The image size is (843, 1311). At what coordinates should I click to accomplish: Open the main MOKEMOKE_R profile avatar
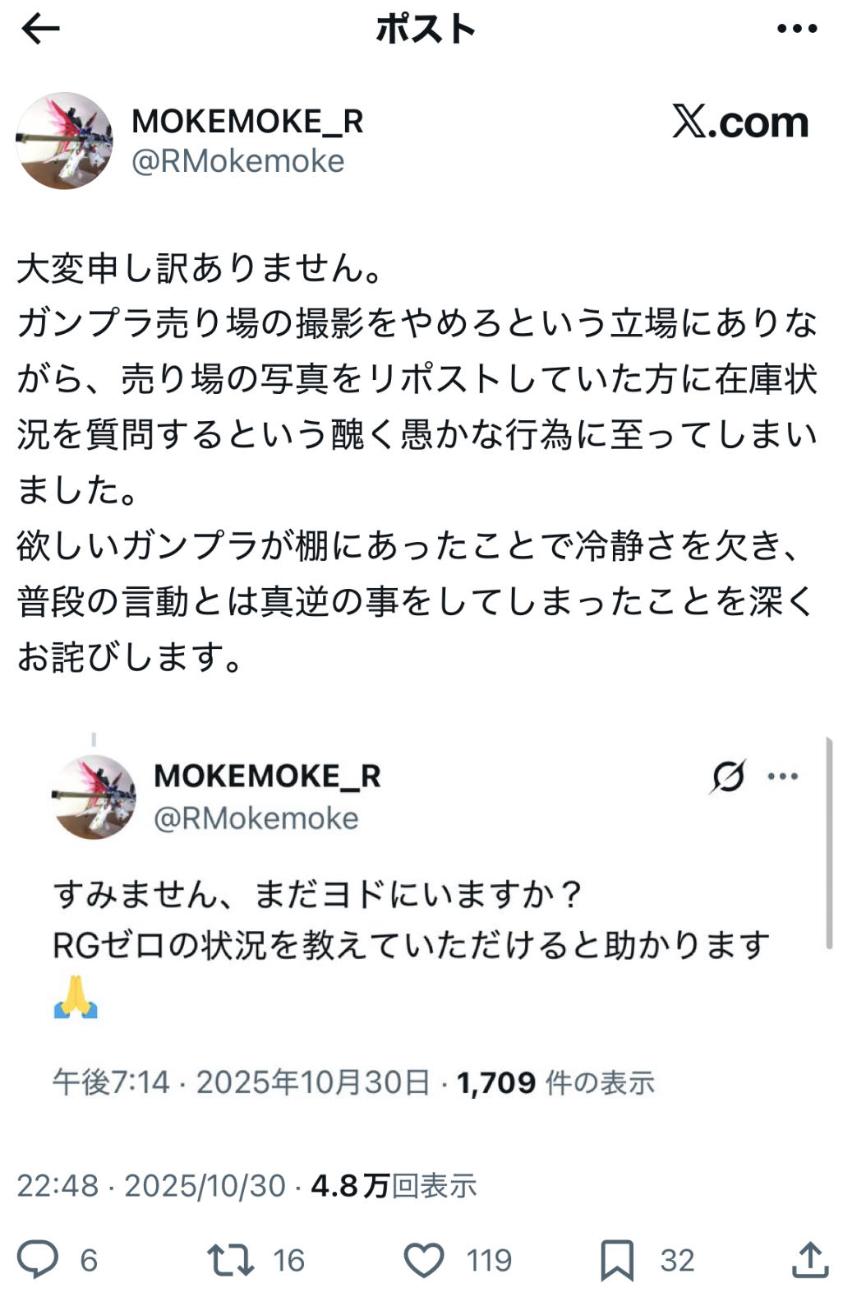[64, 141]
